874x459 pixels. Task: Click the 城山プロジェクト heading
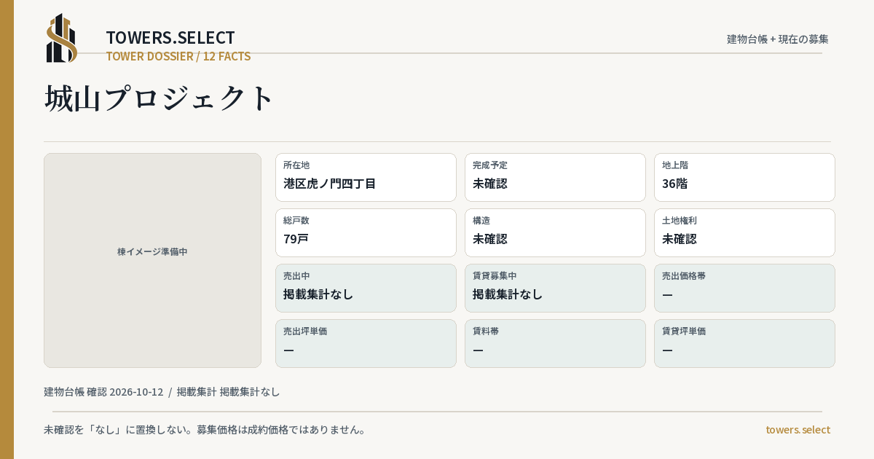[159, 98]
